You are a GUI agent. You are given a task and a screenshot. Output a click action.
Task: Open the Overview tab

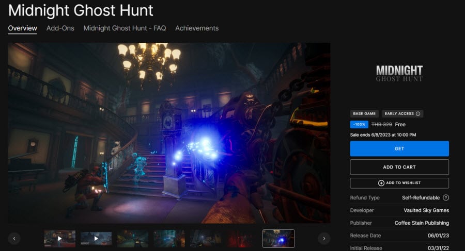point(23,28)
